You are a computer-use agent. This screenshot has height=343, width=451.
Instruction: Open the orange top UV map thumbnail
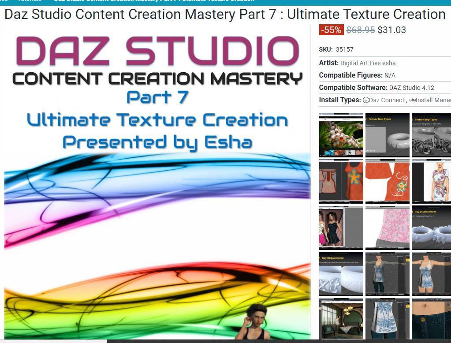pyautogui.click(x=341, y=181)
